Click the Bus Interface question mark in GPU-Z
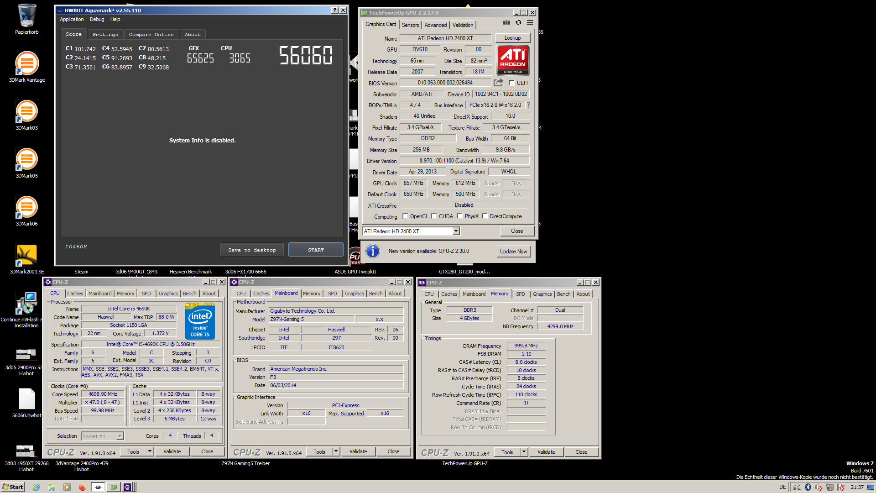This screenshot has height=493, width=876. tap(528, 105)
